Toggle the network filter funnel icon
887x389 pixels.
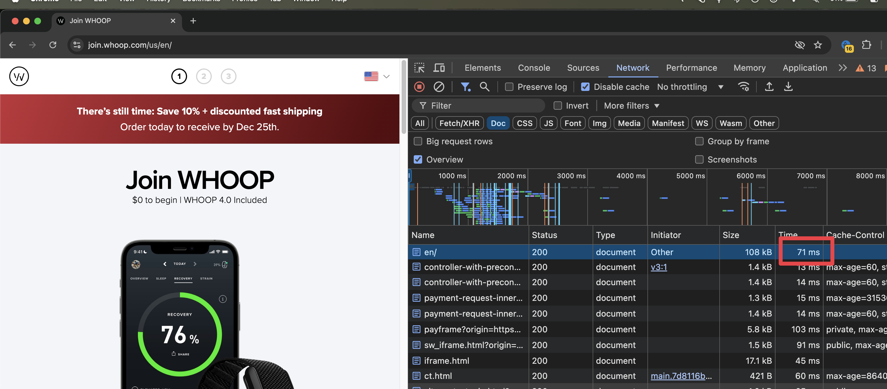(x=465, y=87)
